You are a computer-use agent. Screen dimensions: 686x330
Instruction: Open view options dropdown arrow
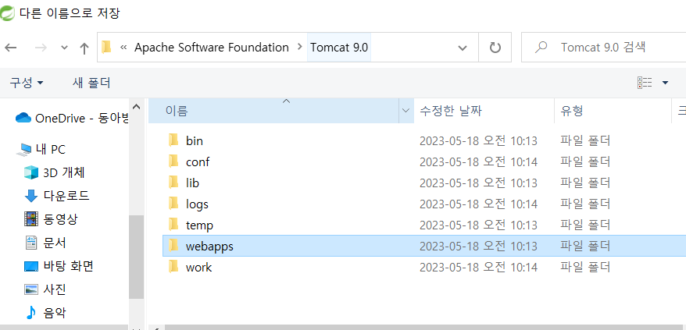[x=666, y=83]
